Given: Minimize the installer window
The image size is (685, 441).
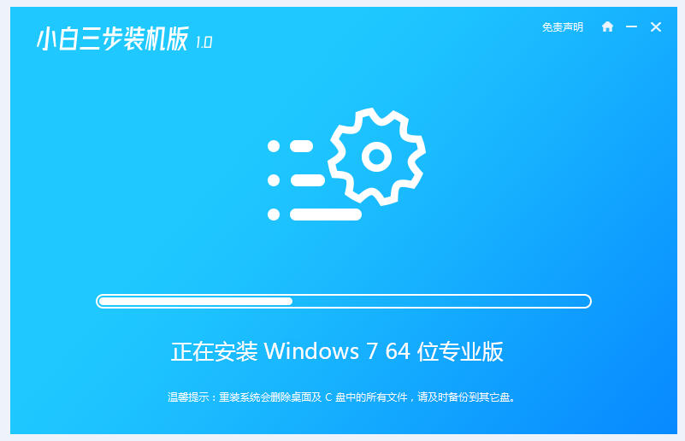Looking at the screenshot, I should tap(631, 26).
